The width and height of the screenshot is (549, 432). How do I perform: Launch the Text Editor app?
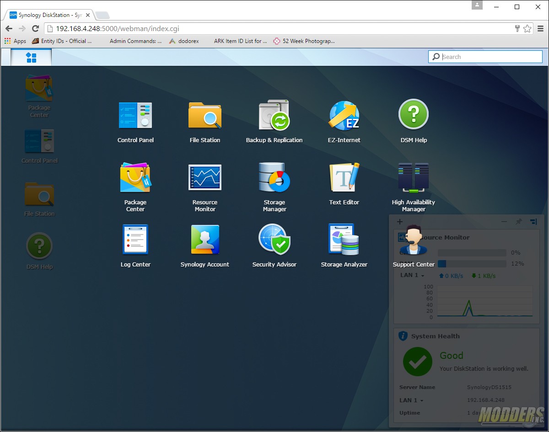tap(344, 184)
